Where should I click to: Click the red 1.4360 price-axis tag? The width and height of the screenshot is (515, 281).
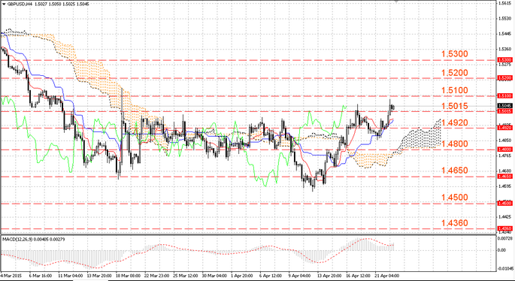(504, 228)
